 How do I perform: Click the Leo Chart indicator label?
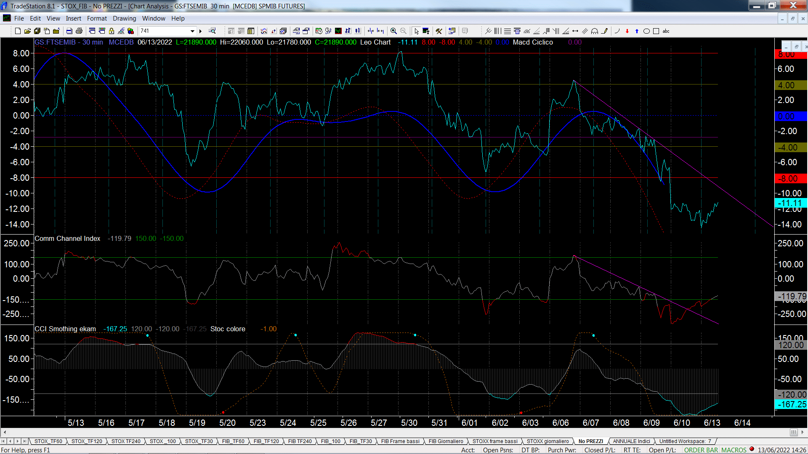click(x=375, y=42)
